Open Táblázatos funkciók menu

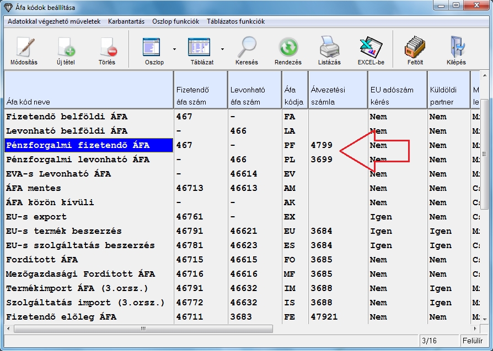[235, 21]
